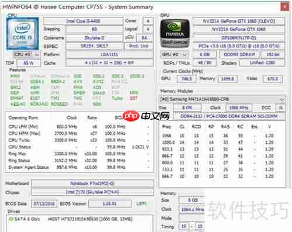292x232 pixels.
Task: Click the DDR4-2133 module type field
Action: (229, 116)
